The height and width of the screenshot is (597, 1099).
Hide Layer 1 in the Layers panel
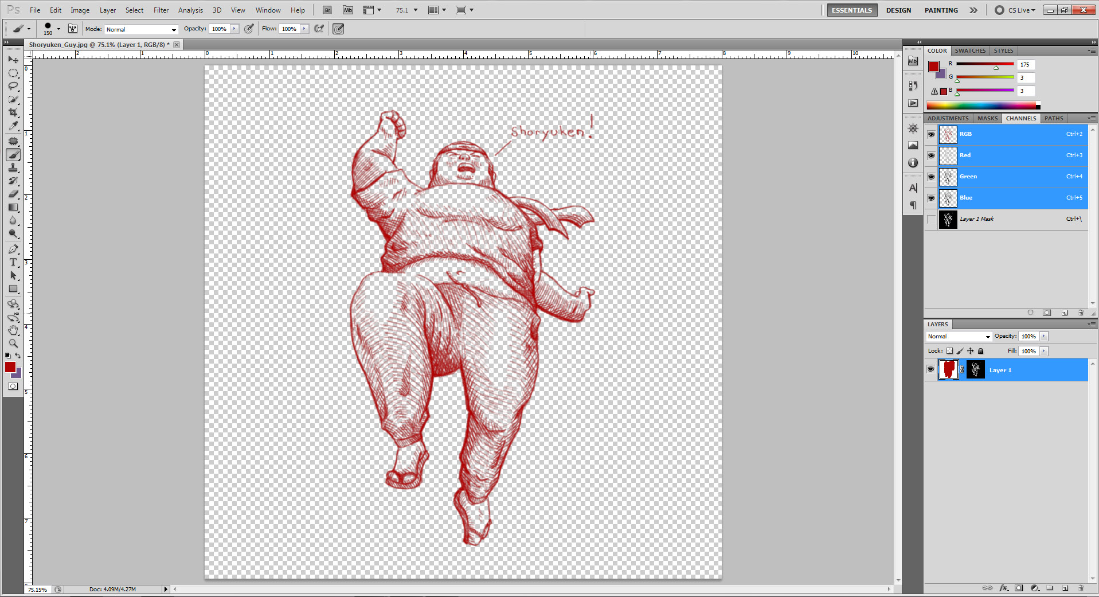tap(931, 369)
